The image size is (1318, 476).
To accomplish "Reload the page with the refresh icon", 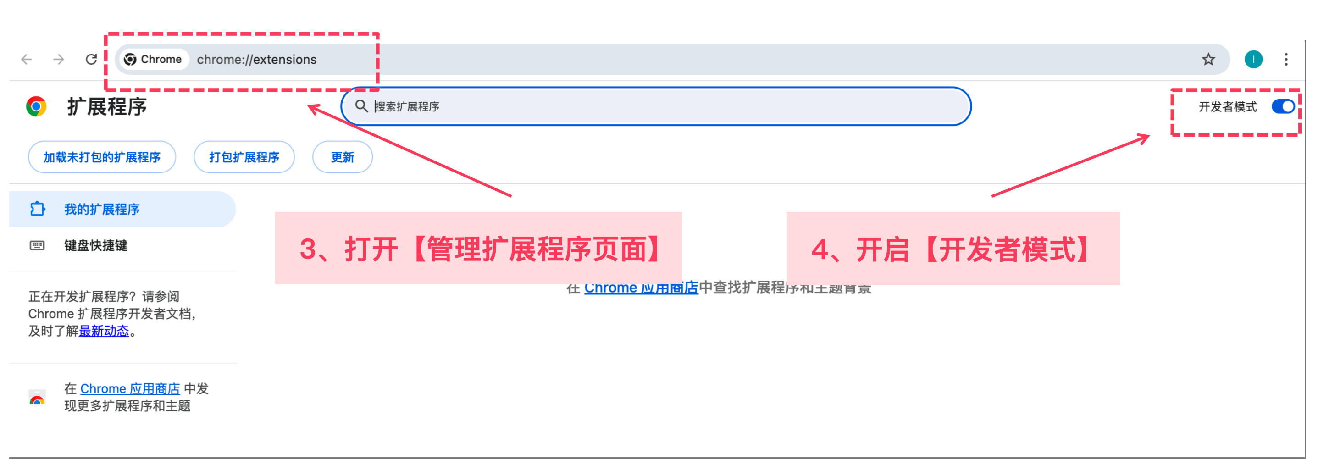I will pos(91,59).
